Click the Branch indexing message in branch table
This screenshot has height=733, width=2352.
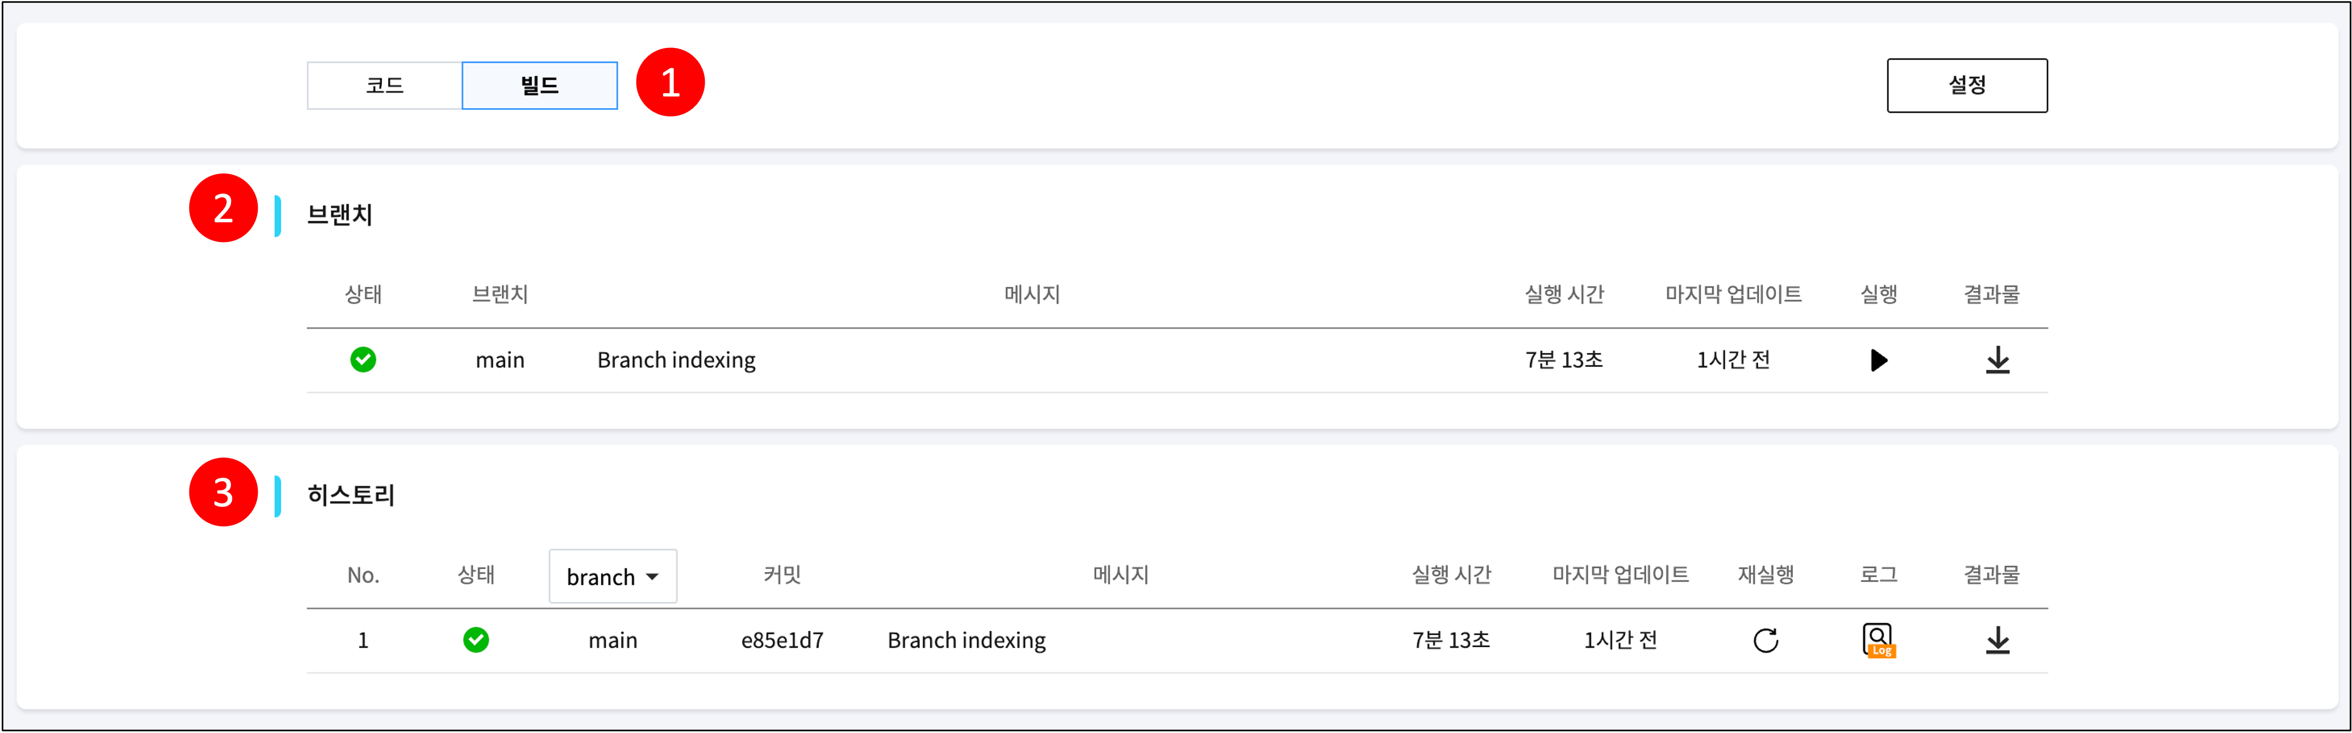(676, 360)
